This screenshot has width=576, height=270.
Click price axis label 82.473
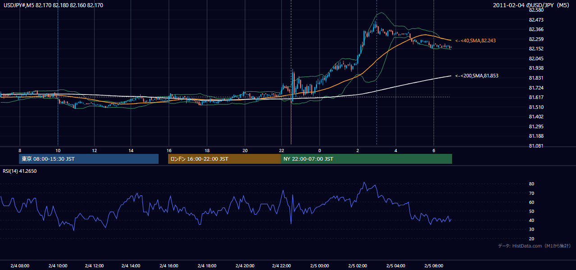pyautogui.click(x=536, y=20)
